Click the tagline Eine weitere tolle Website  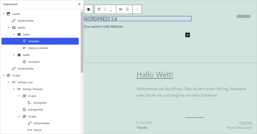pyautogui.click(x=103, y=27)
